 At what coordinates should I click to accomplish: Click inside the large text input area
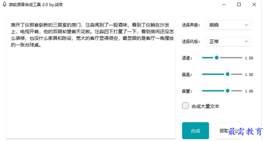pyautogui.click(x=91, y=79)
